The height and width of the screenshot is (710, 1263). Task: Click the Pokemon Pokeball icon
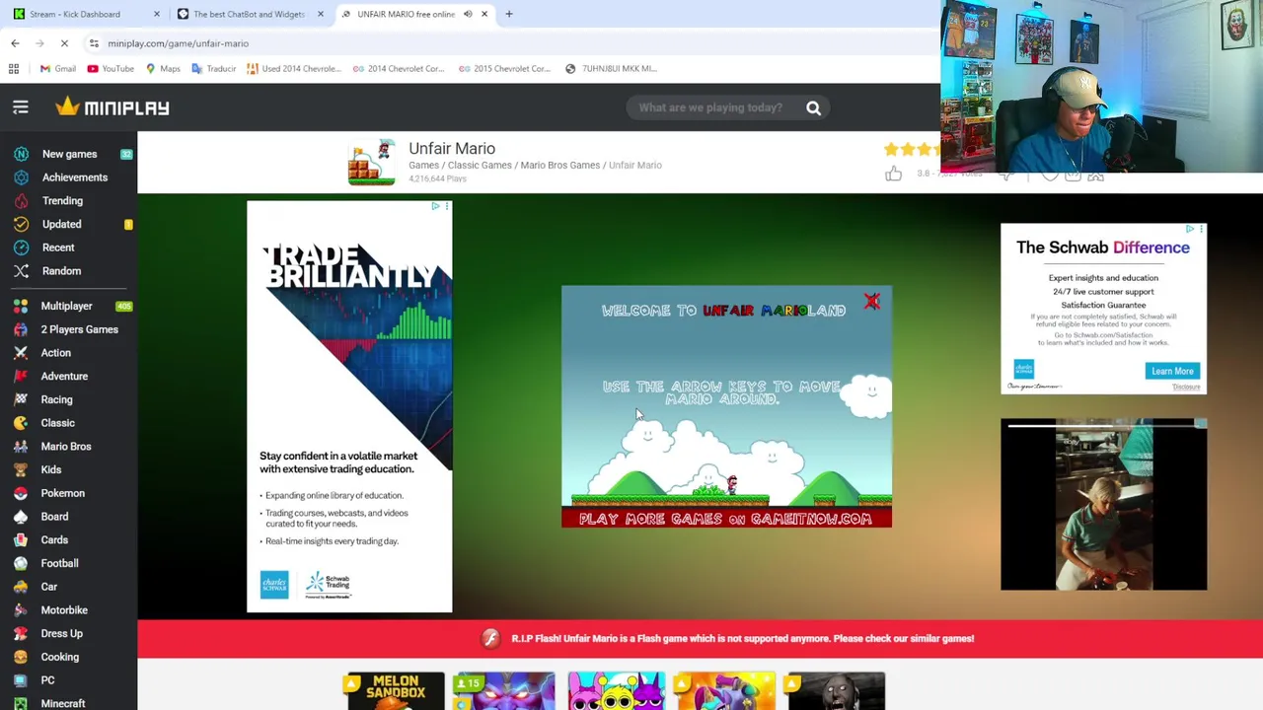click(x=21, y=493)
